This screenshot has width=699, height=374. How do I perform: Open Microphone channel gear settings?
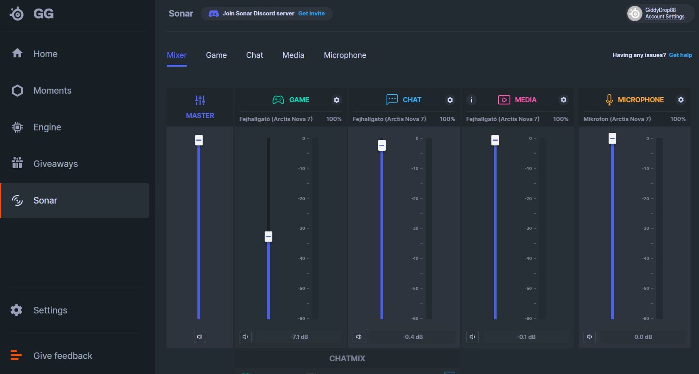681,100
